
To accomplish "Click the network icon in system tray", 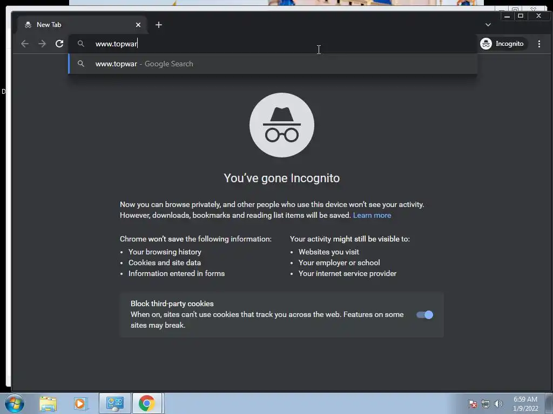I will 485,404.
